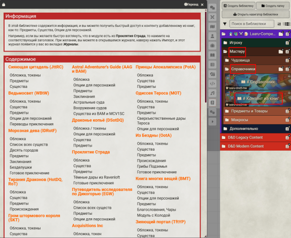The image size is (291, 238).
Task: Toggle the sidebar collapse arrow
Action: click(x=213, y=122)
